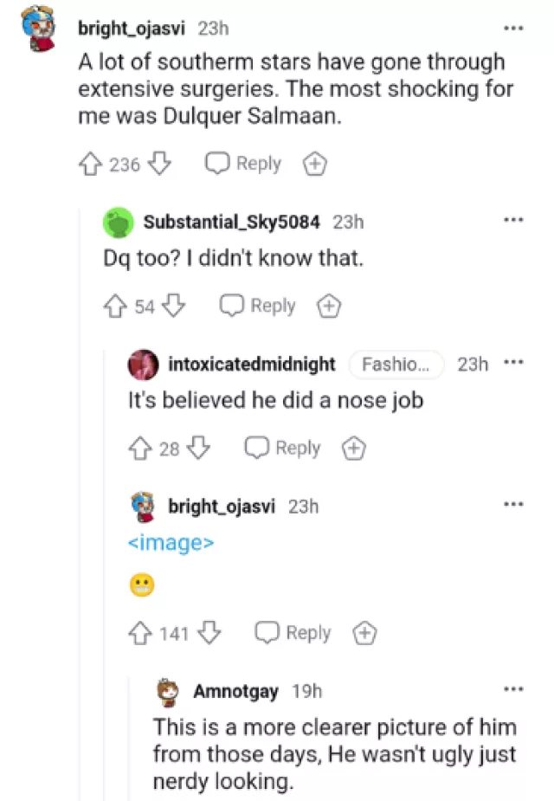This screenshot has height=801, width=554.
Task: Open more options for Amnotgay's comment
Action: click(x=513, y=690)
